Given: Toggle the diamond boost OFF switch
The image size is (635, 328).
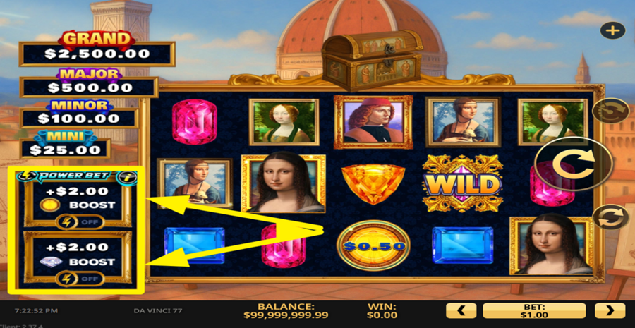Looking at the screenshot, I should 80,279.
